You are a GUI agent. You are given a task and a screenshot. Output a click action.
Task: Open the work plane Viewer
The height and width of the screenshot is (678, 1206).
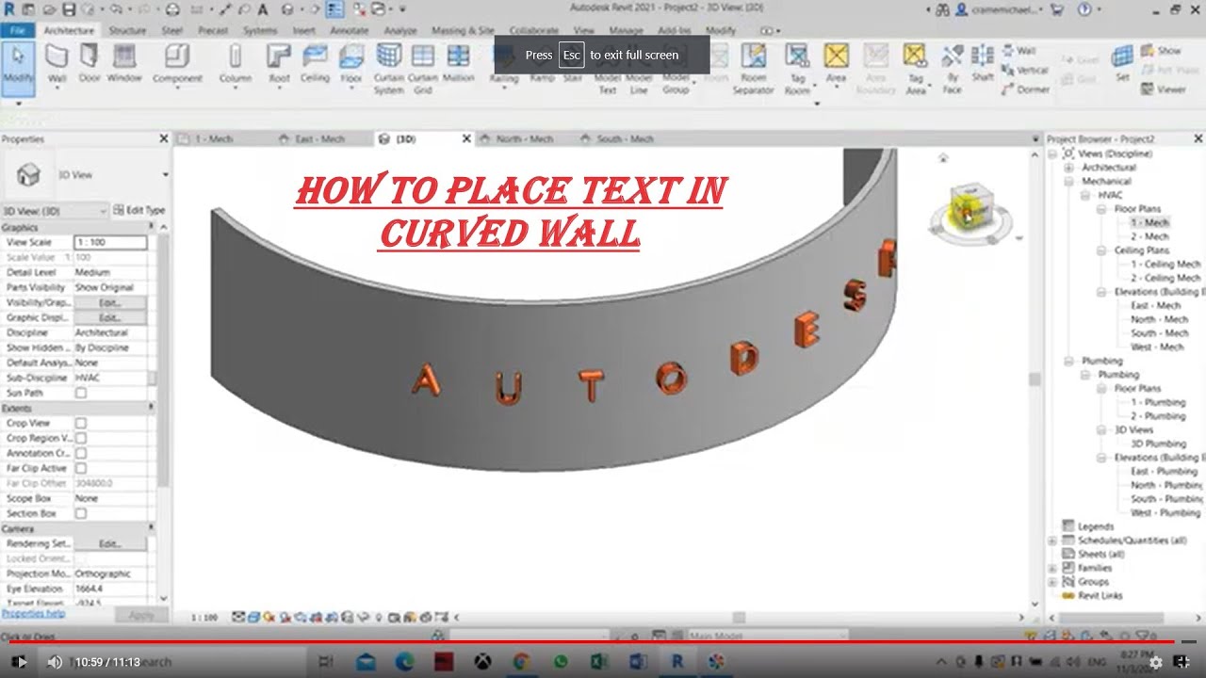(1164, 89)
